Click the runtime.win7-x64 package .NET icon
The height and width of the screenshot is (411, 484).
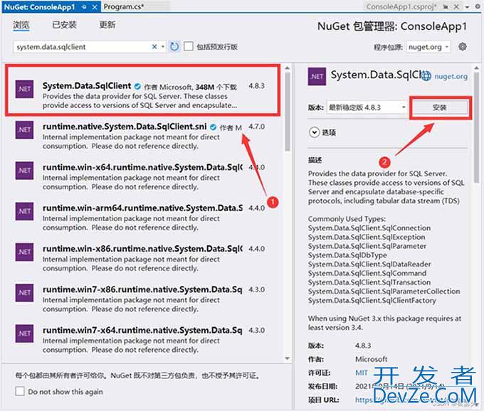(24, 333)
